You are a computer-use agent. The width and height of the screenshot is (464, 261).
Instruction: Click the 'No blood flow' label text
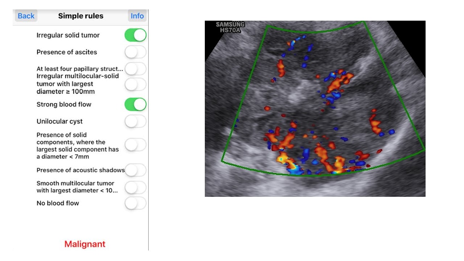click(58, 203)
